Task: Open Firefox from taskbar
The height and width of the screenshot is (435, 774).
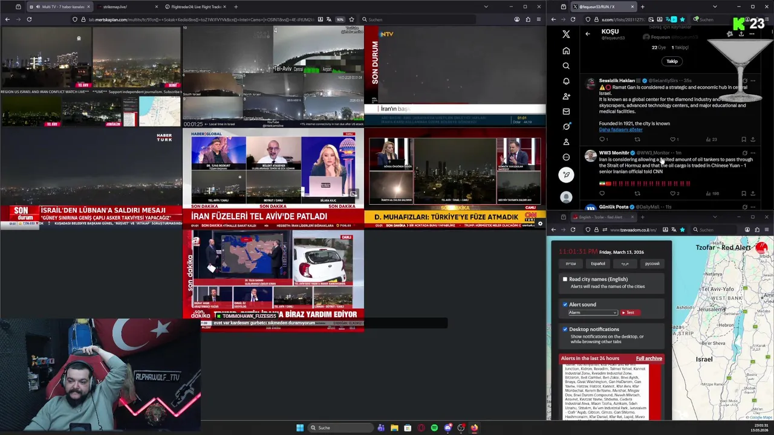Action: (x=474, y=428)
